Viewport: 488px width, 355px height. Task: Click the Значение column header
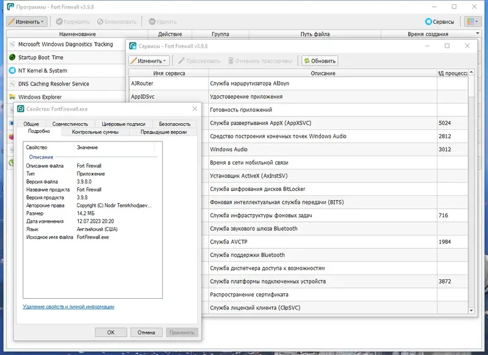pos(114,148)
